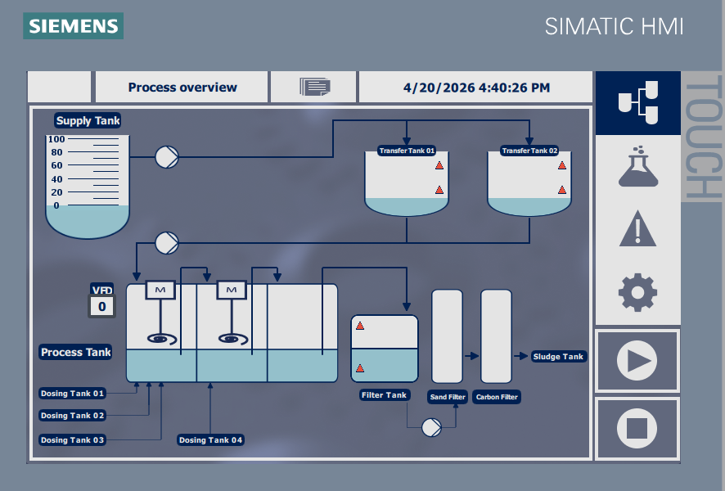Click the transfer return pump symbol
725x491 pixels.
point(167,243)
